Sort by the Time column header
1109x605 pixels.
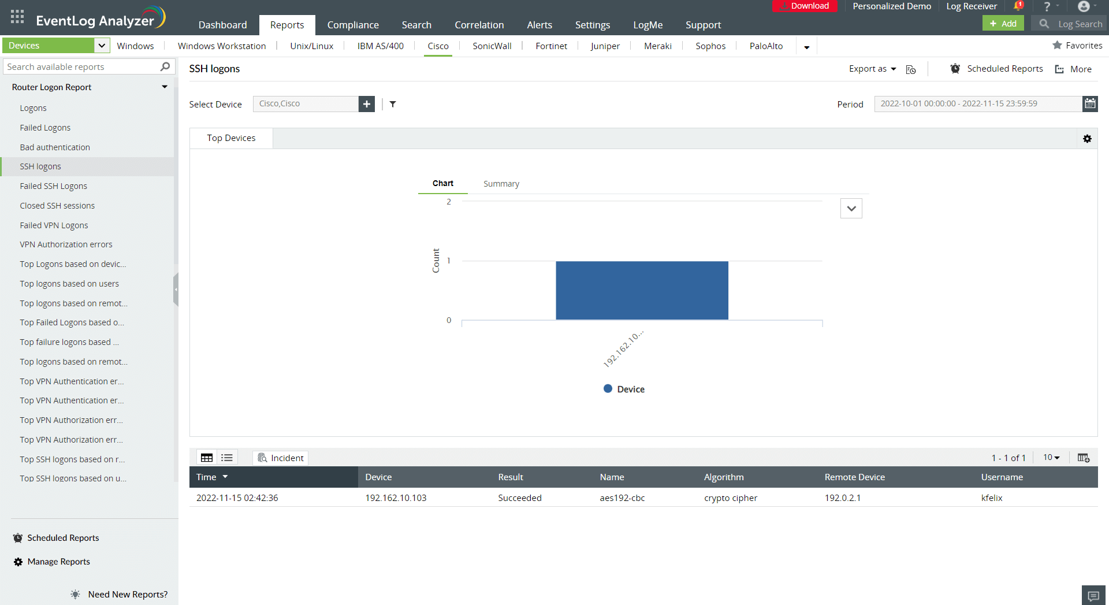click(273, 477)
